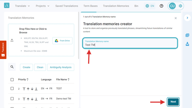The width and height of the screenshot is (192, 108).
Task: Click the wizard progress bar at top
Action: [x=131, y=12]
